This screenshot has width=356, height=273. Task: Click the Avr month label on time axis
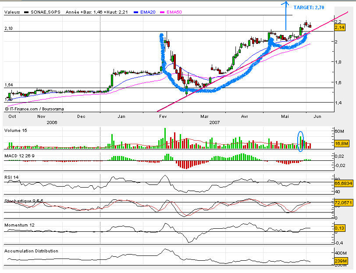pyautogui.click(x=244, y=117)
